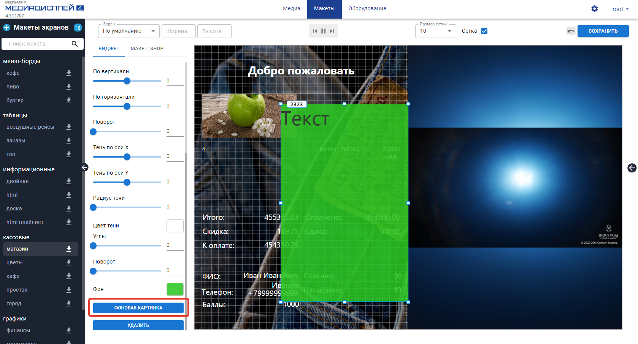
Task: Open the green Фон color swatch
Action: (175, 289)
